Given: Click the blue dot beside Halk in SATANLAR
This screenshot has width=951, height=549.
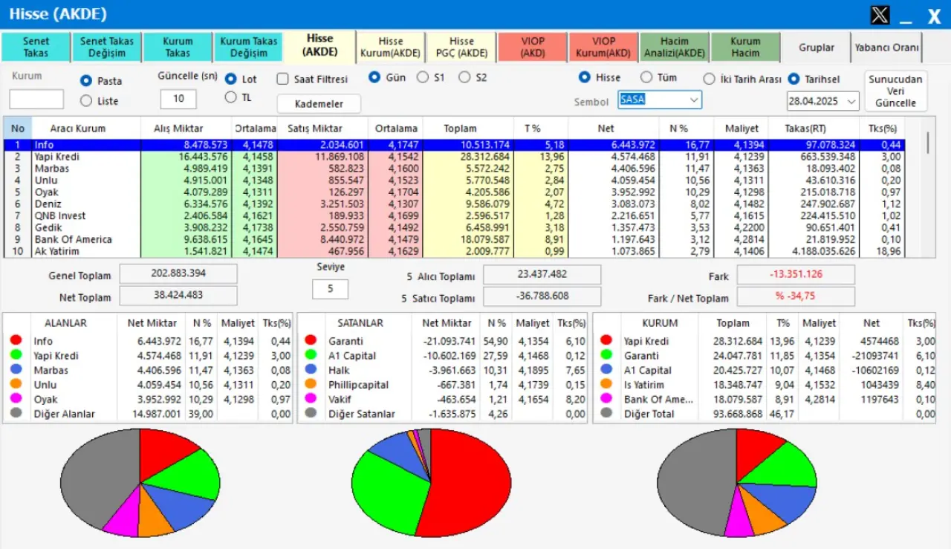Looking at the screenshot, I should pos(311,370).
